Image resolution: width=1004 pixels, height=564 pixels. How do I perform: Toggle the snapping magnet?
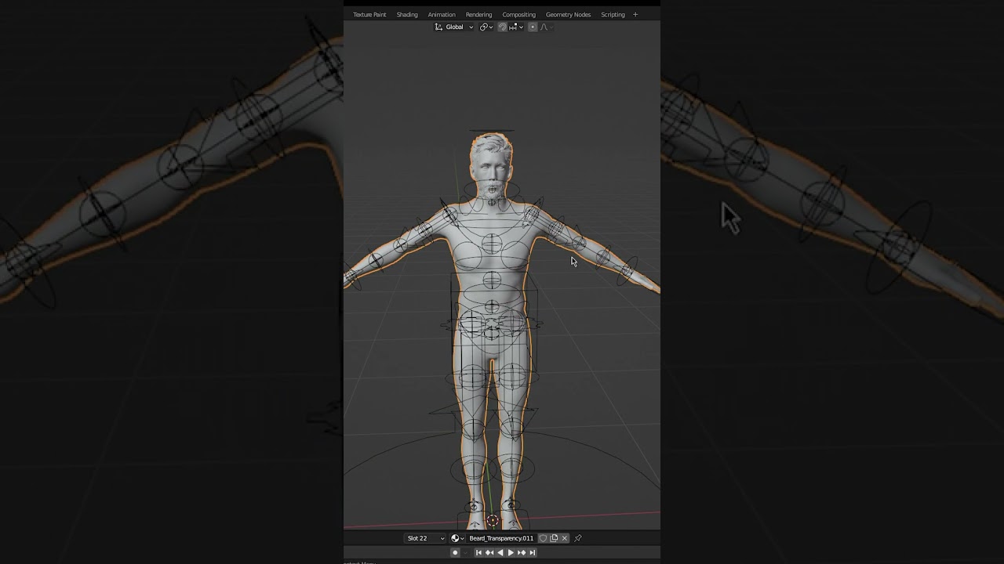503,27
